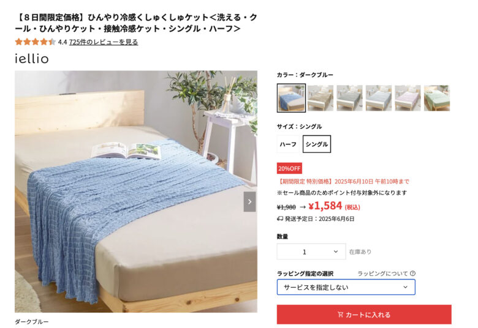Select the シングル size option
The height and width of the screenshot is (328, 478).
tap(317, 144)
